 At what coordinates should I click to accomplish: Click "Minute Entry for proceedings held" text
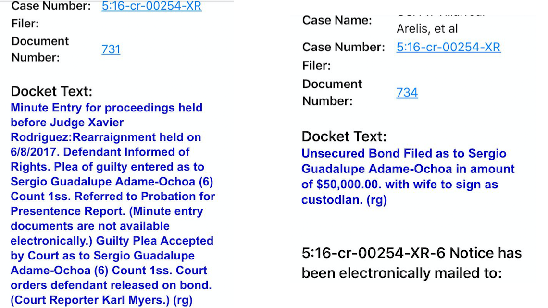pyautogui.click(x=106, y=108)
